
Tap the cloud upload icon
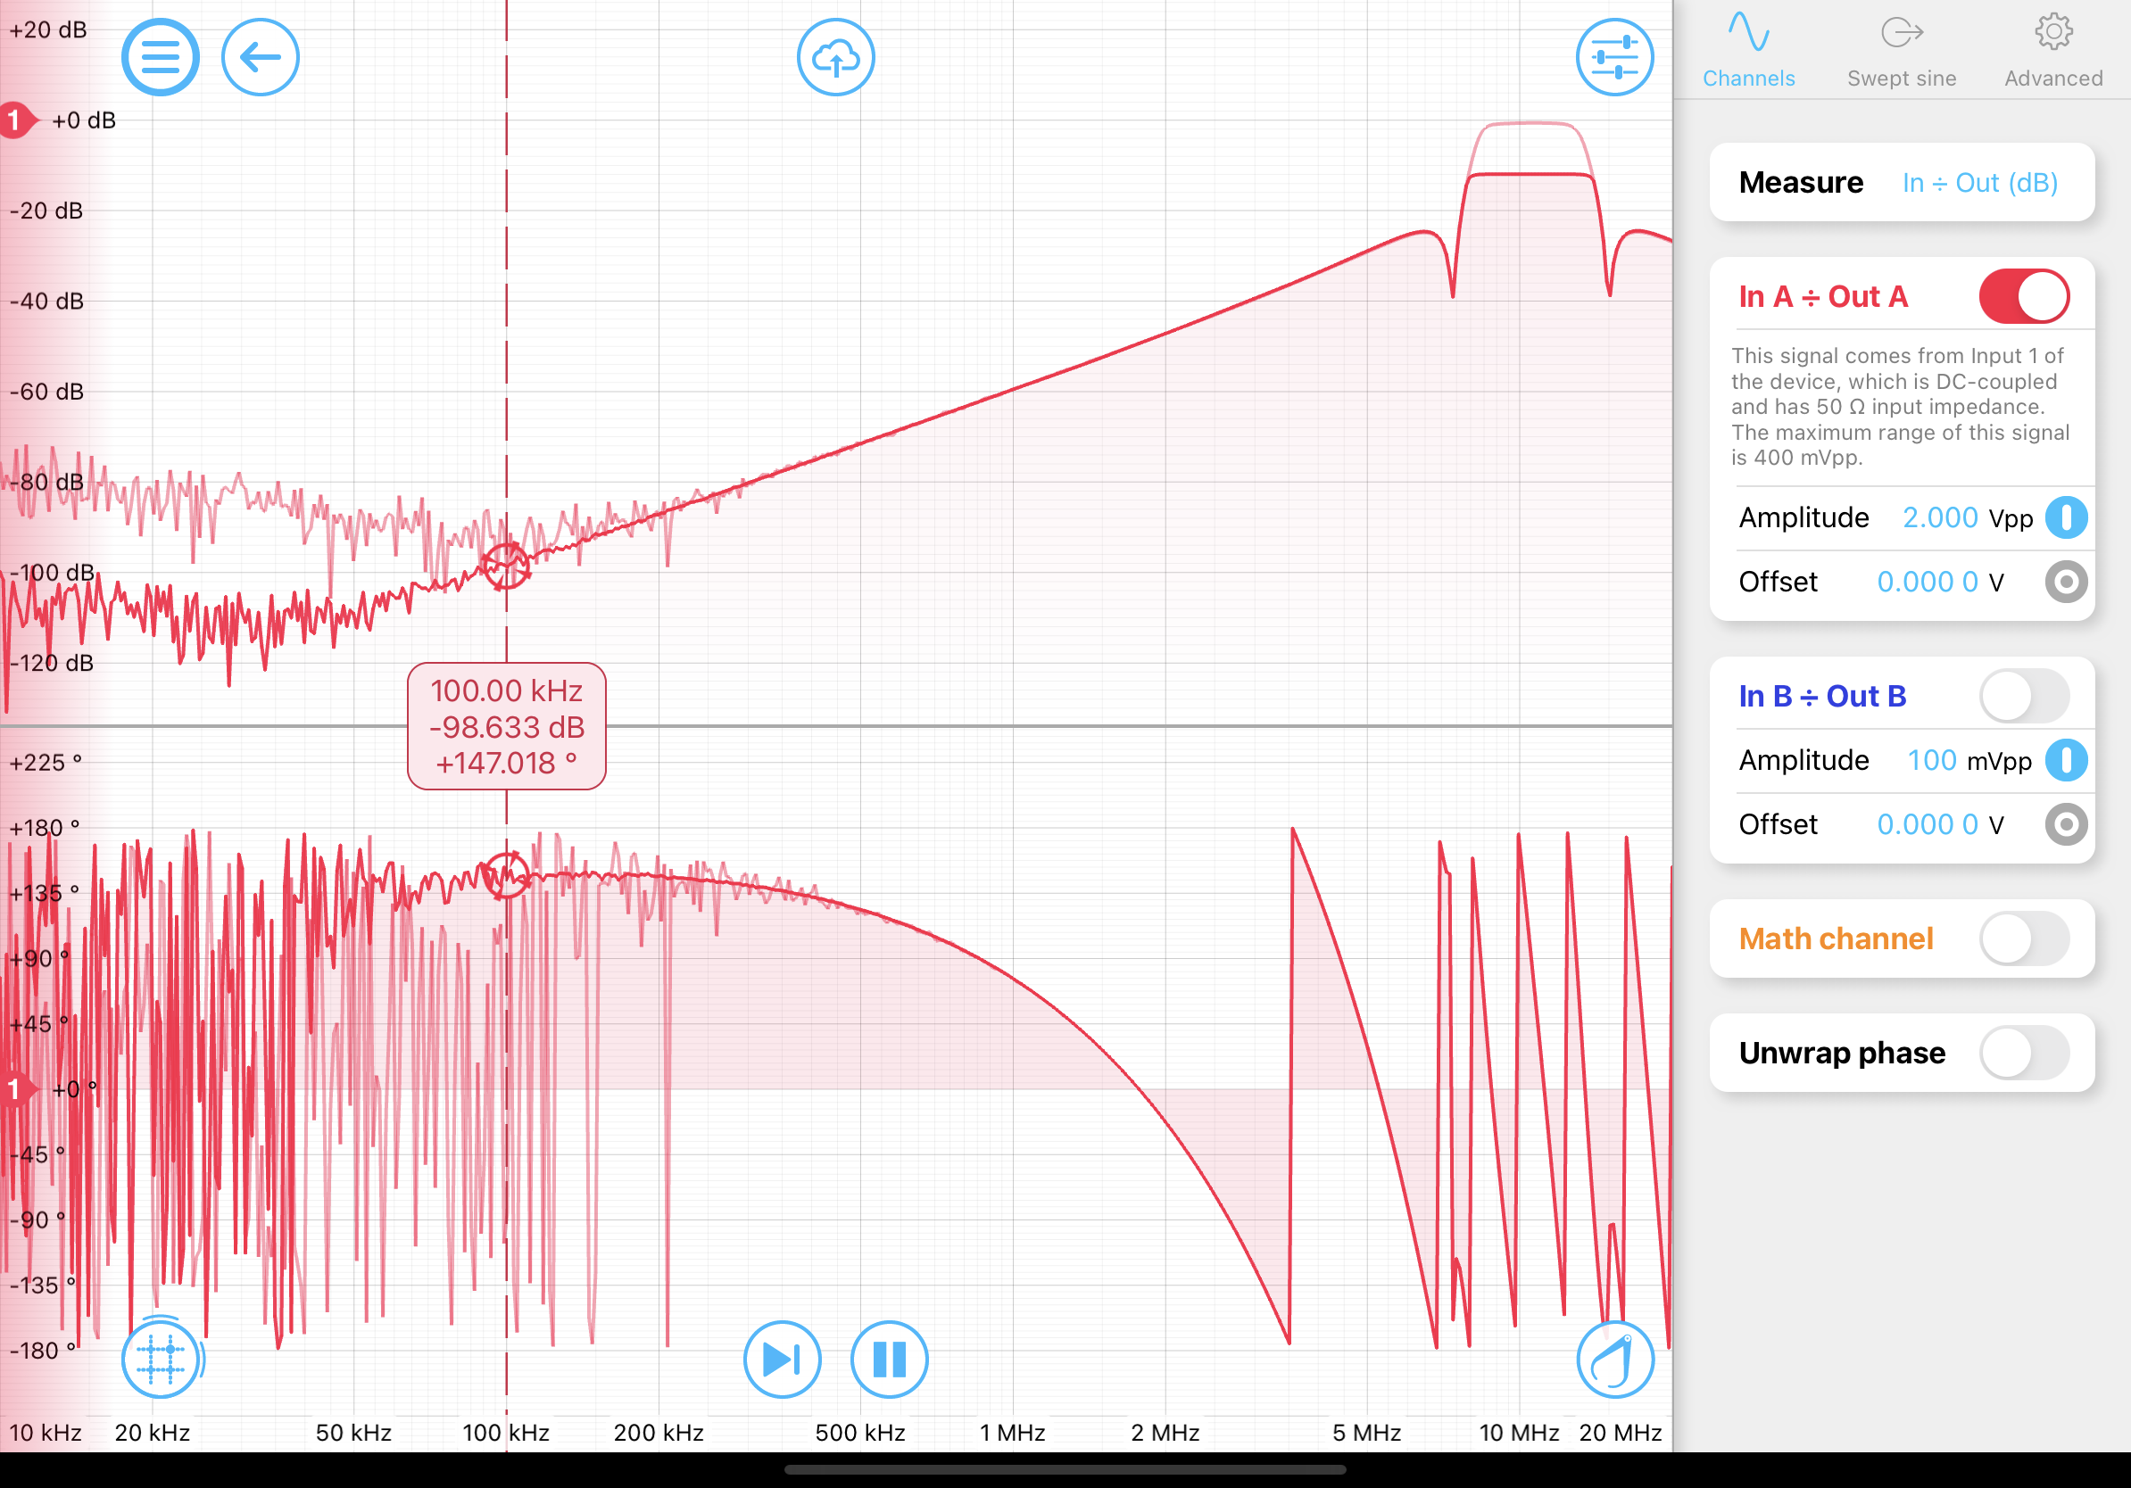point(835,57)
